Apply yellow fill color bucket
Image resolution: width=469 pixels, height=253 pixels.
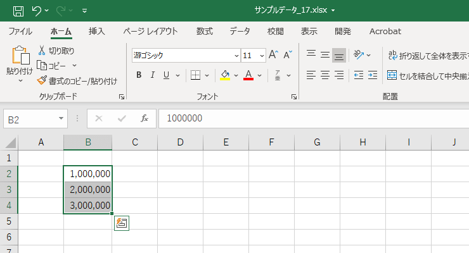coord(225,75)
